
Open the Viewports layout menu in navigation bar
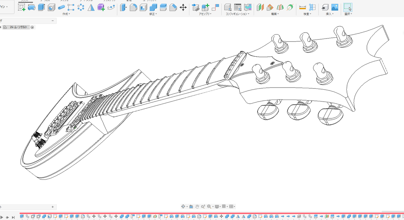click(x=232, y=207)
